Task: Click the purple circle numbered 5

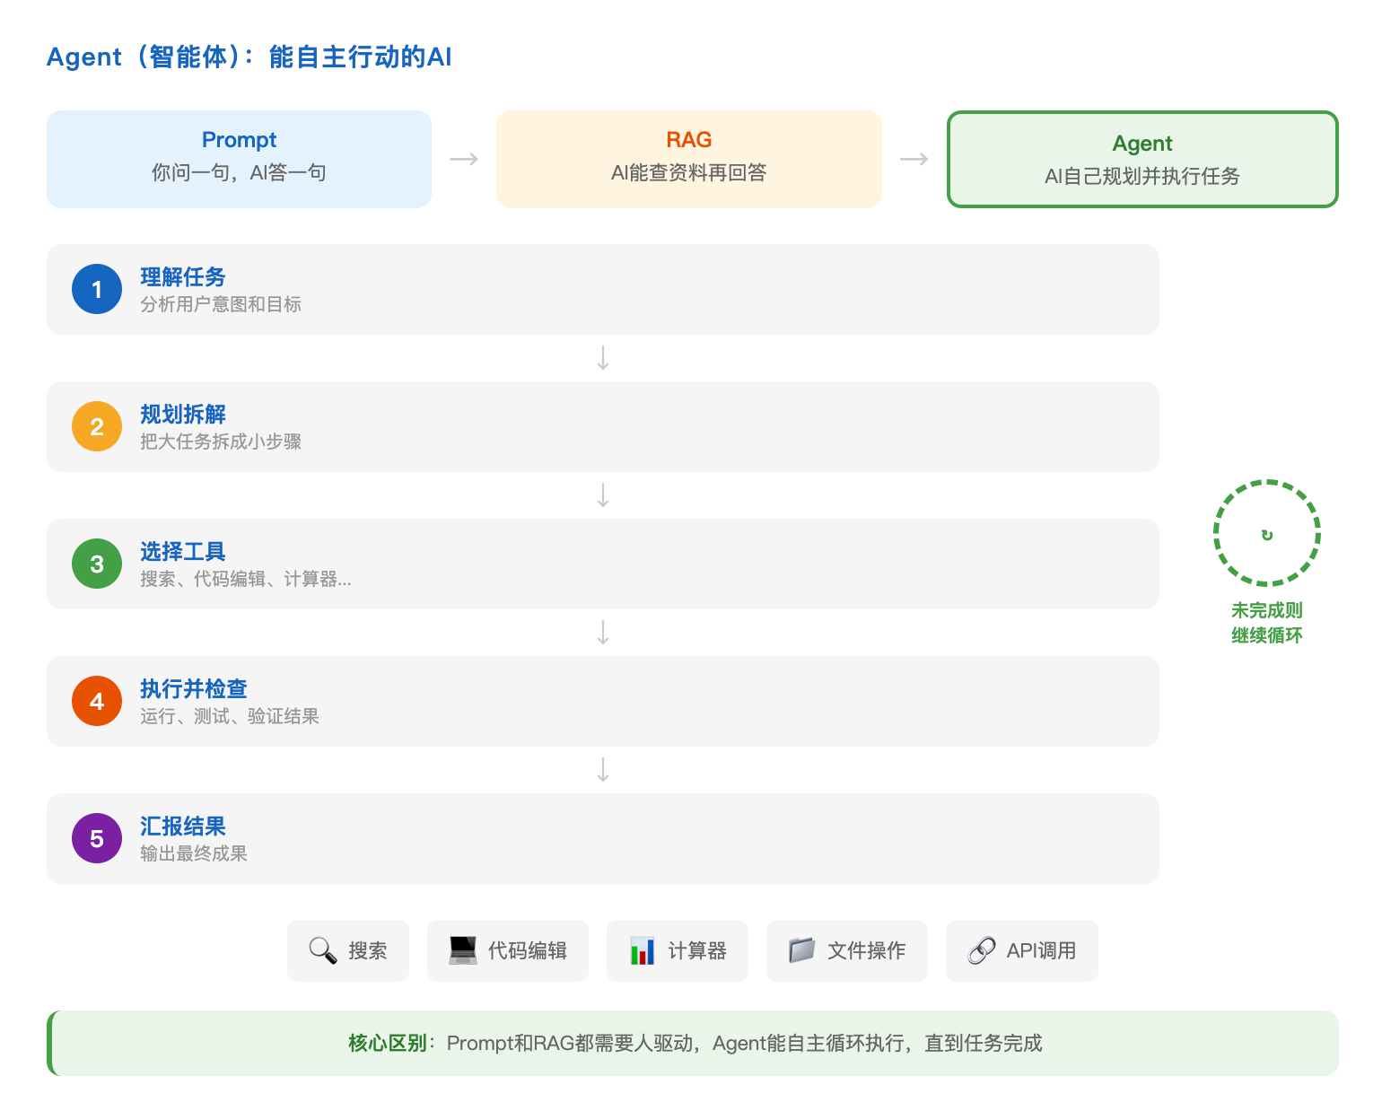Action: click(97, 838)
